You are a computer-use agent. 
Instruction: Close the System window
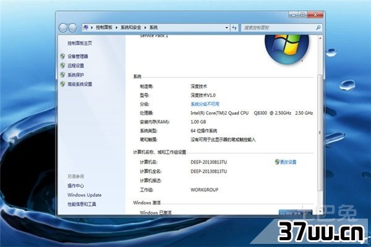(315, 15)
